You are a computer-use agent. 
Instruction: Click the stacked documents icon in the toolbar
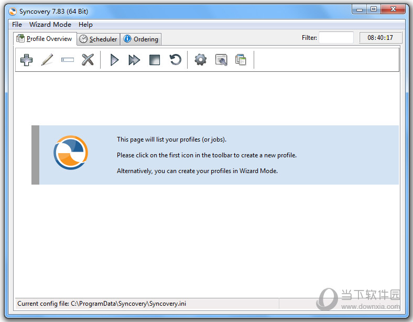tap(241, 60)
